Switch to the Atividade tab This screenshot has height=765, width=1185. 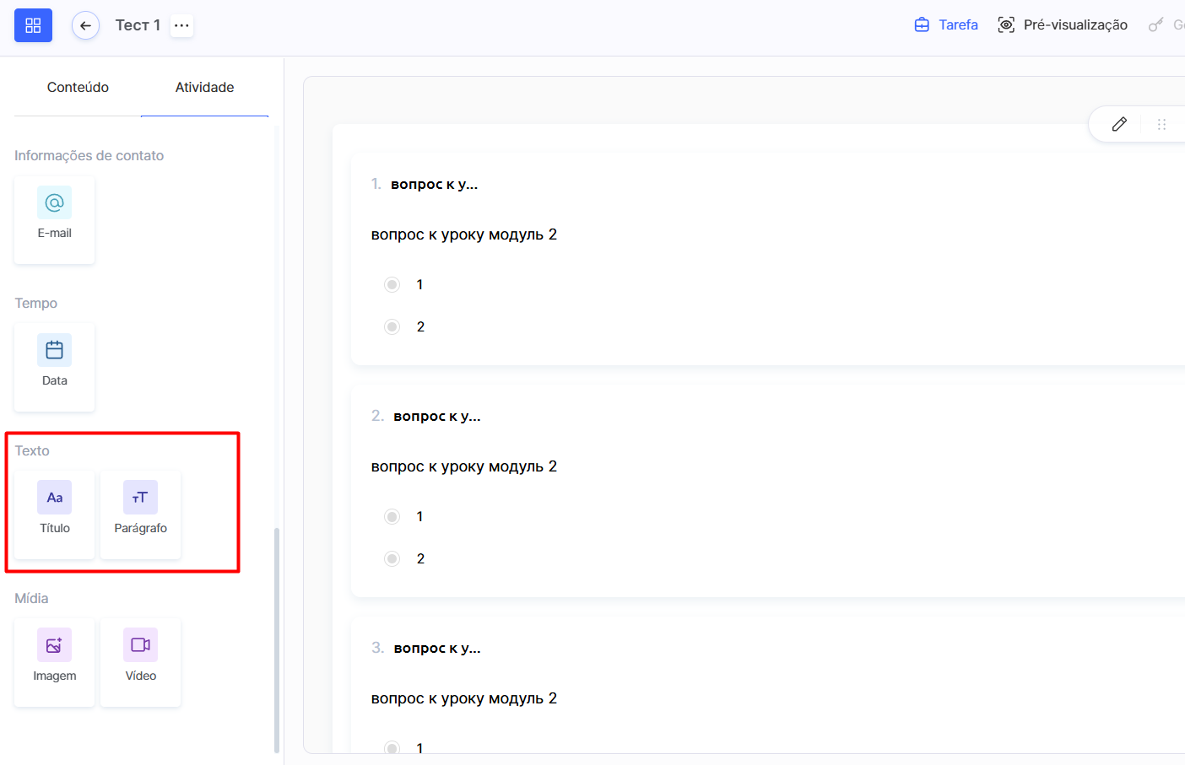204,87
